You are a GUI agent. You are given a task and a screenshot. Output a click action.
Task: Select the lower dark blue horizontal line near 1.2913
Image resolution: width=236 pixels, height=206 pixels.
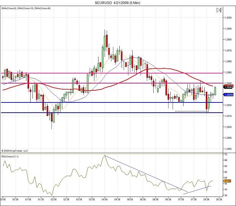112,113
